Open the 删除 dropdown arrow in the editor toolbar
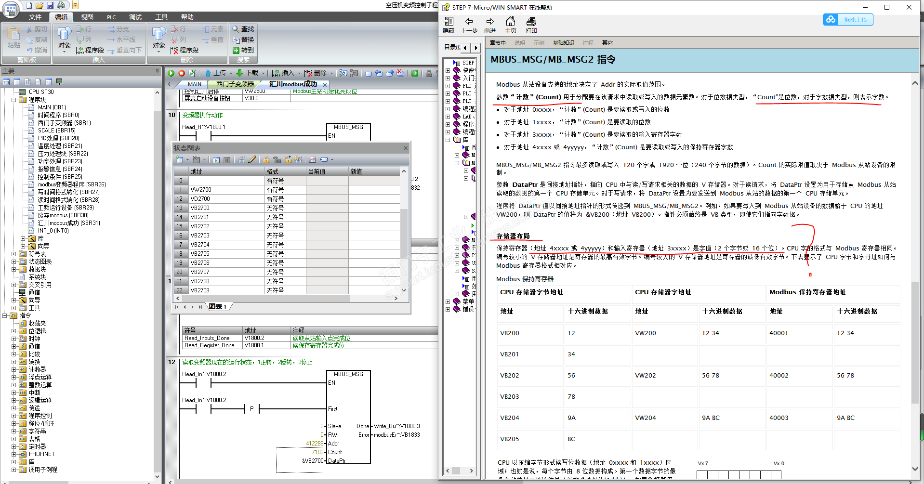The width and height of the screenshot is (924, 484). (332, 73)
